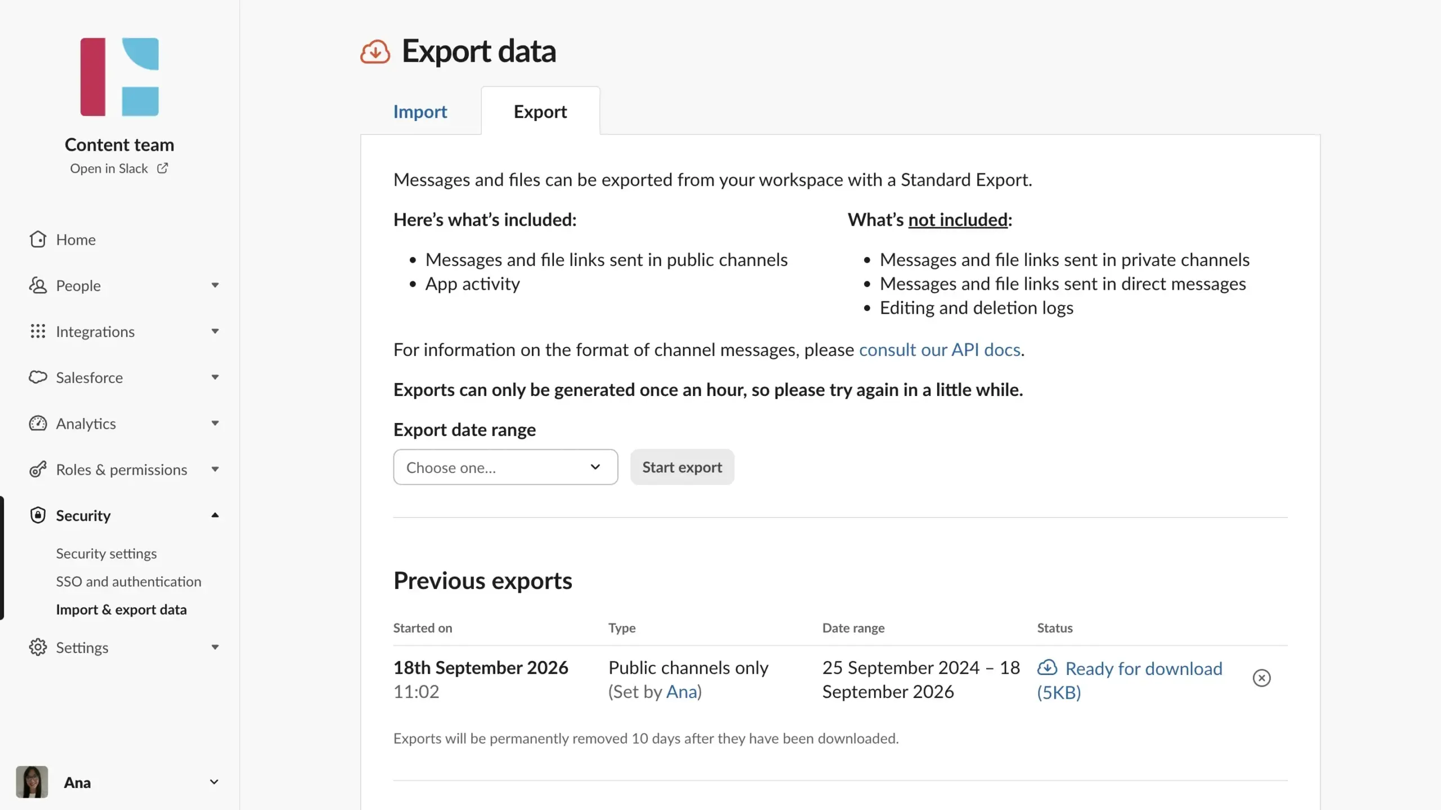Screen dimensions: 1441x810
Task: Expand the Integrations menu arrow
Action: pyautogui.click(x=215, y=331)
